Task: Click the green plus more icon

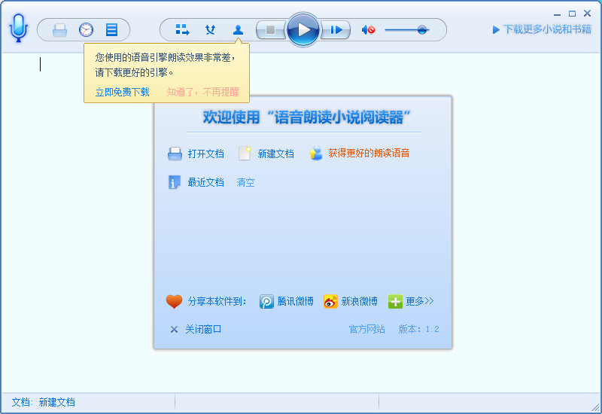Action: [x=395, y=302]
